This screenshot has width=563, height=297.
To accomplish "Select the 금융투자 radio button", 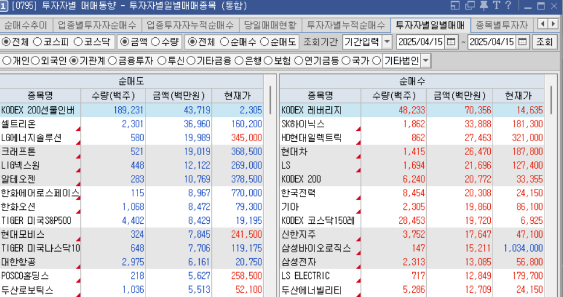I will (x=112, y=61).
